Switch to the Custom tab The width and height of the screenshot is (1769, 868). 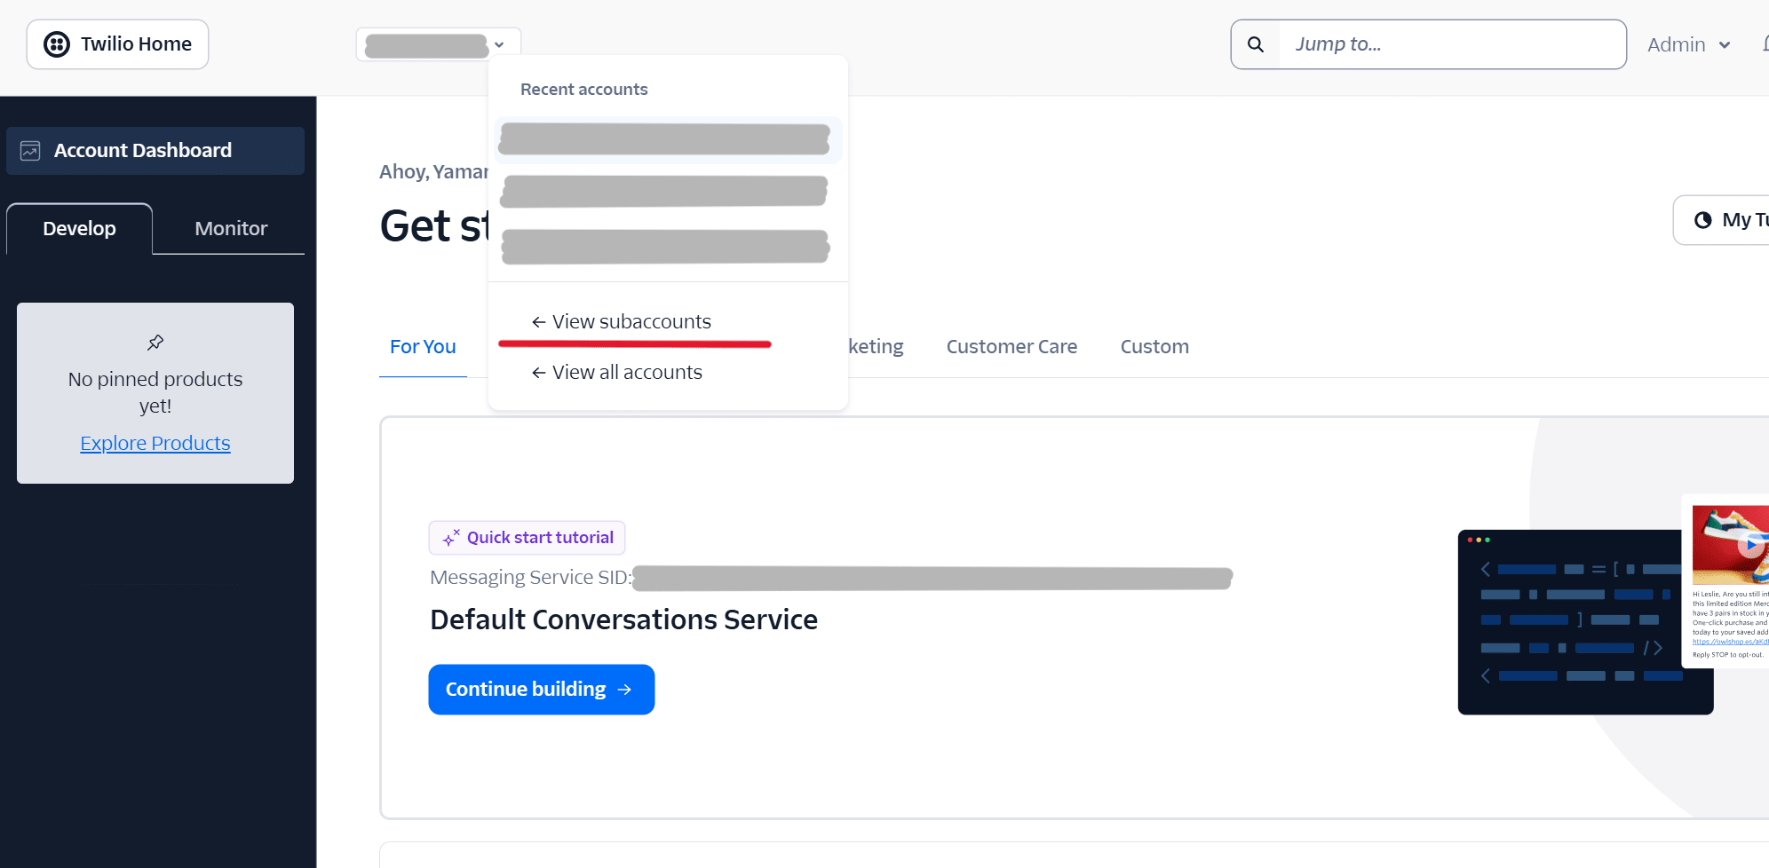tap(1154, 347)
